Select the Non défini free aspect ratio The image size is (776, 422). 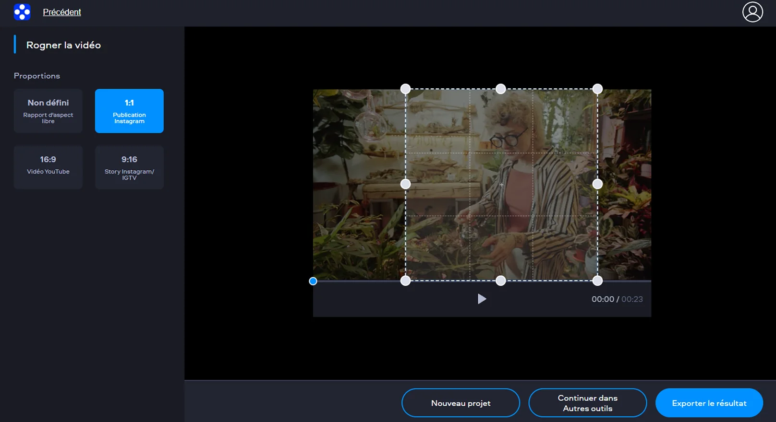click(48, 111)
